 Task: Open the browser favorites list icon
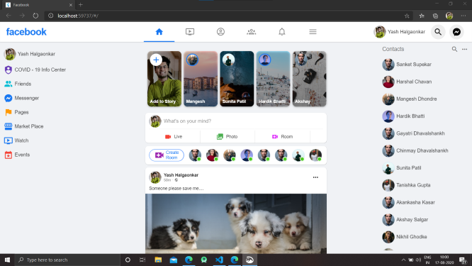(x=422, y=16)
